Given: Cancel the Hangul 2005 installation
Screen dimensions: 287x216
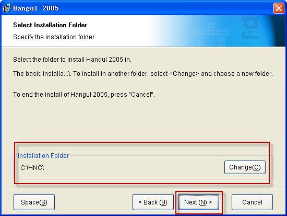Looking at the screenshot, I should pos(252,202).
